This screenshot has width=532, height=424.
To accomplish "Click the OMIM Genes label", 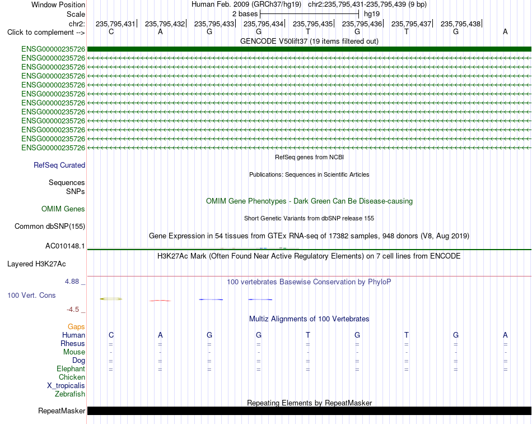I will (63, 209).
